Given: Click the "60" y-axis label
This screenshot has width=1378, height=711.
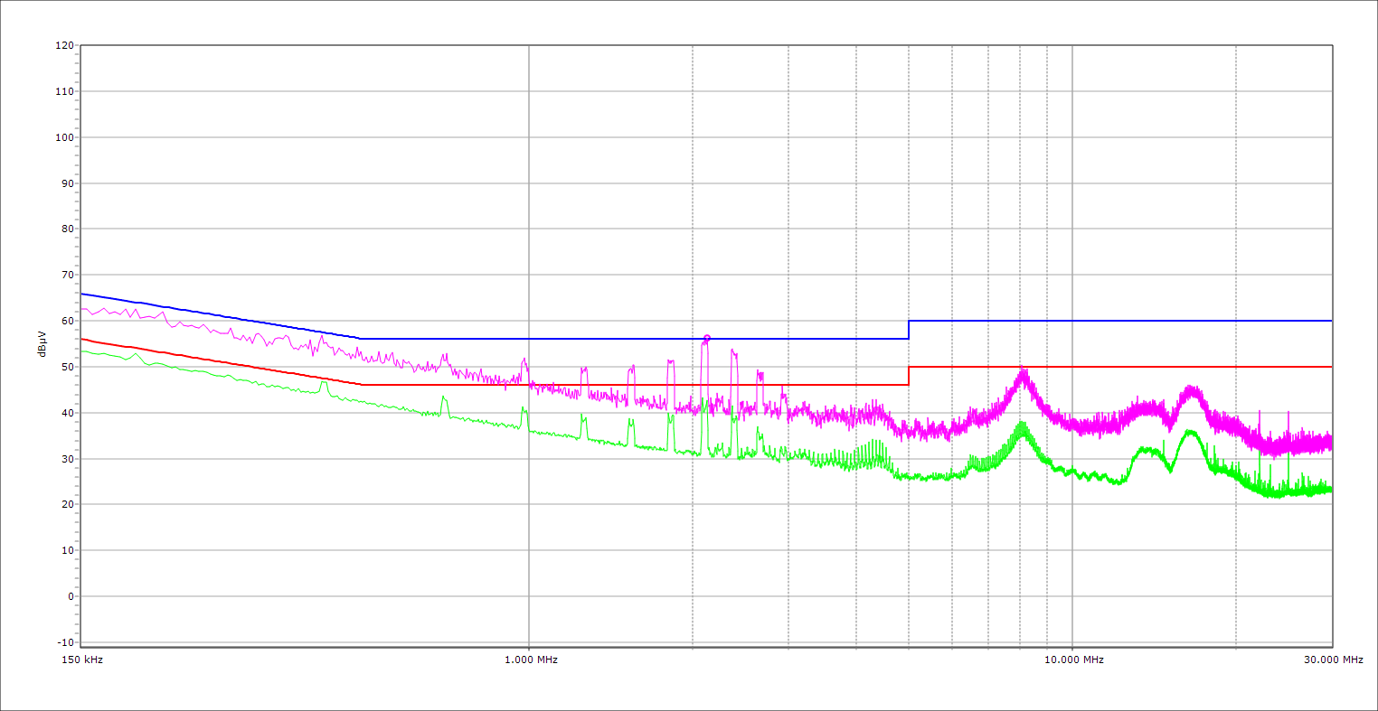Looking at the screenshot, I should (67, 321).
